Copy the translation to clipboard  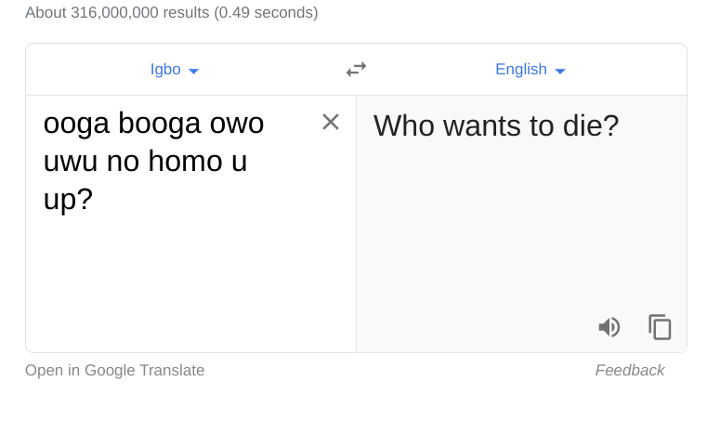tap(660, 327)
